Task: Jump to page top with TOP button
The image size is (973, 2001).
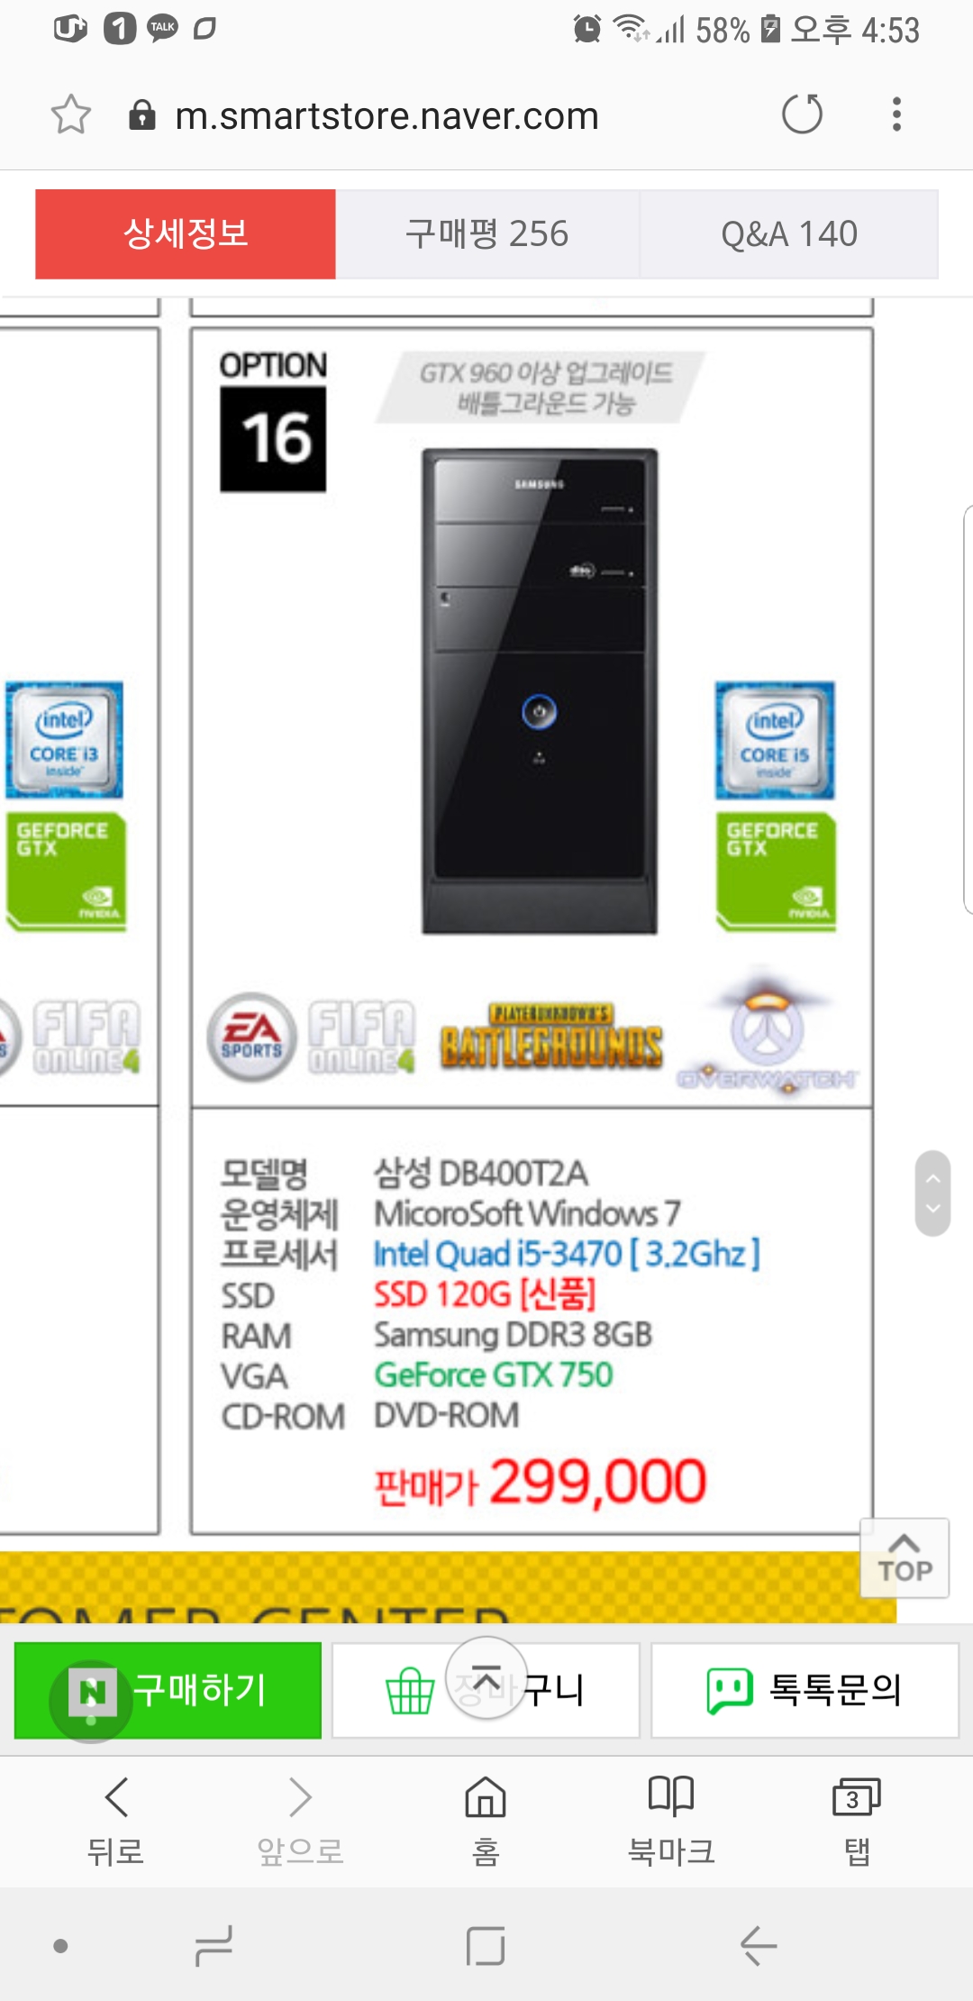Action: [x=905, y=1558]
